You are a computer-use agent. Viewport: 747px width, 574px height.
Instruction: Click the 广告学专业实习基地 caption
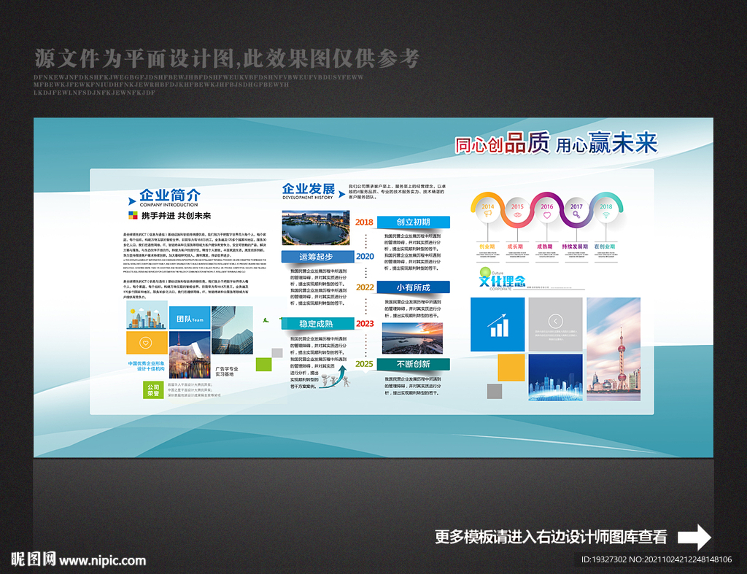point(226,371)
